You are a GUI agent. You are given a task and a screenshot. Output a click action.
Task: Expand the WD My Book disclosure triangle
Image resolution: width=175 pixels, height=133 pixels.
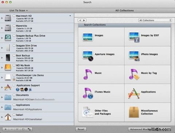pos(2,68)
